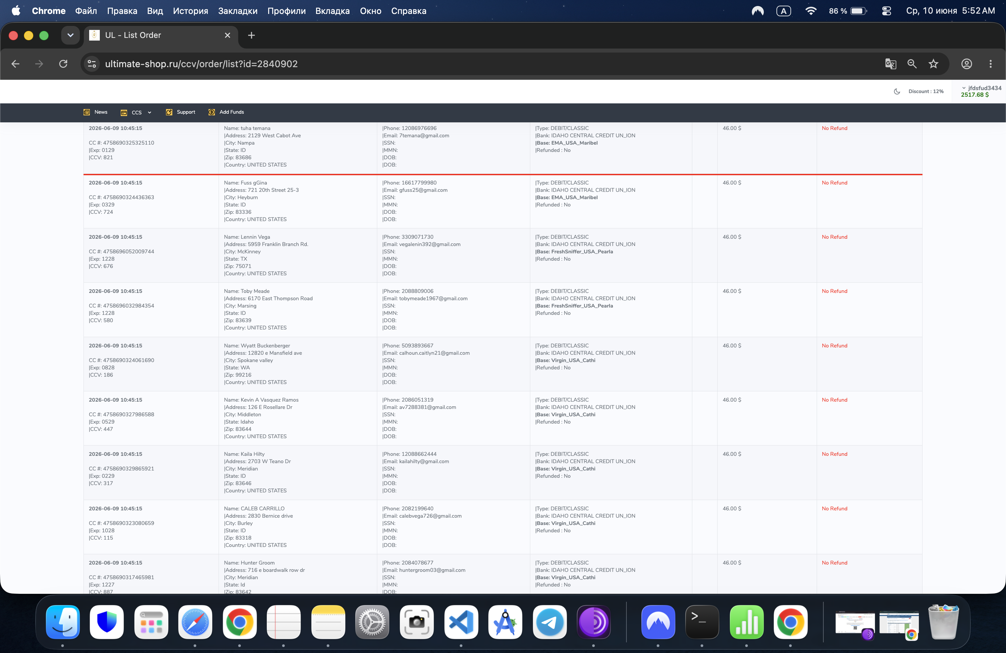The image size is (1006, 653).
Task: Open the Окно menu
Action: tap(370, 11)
